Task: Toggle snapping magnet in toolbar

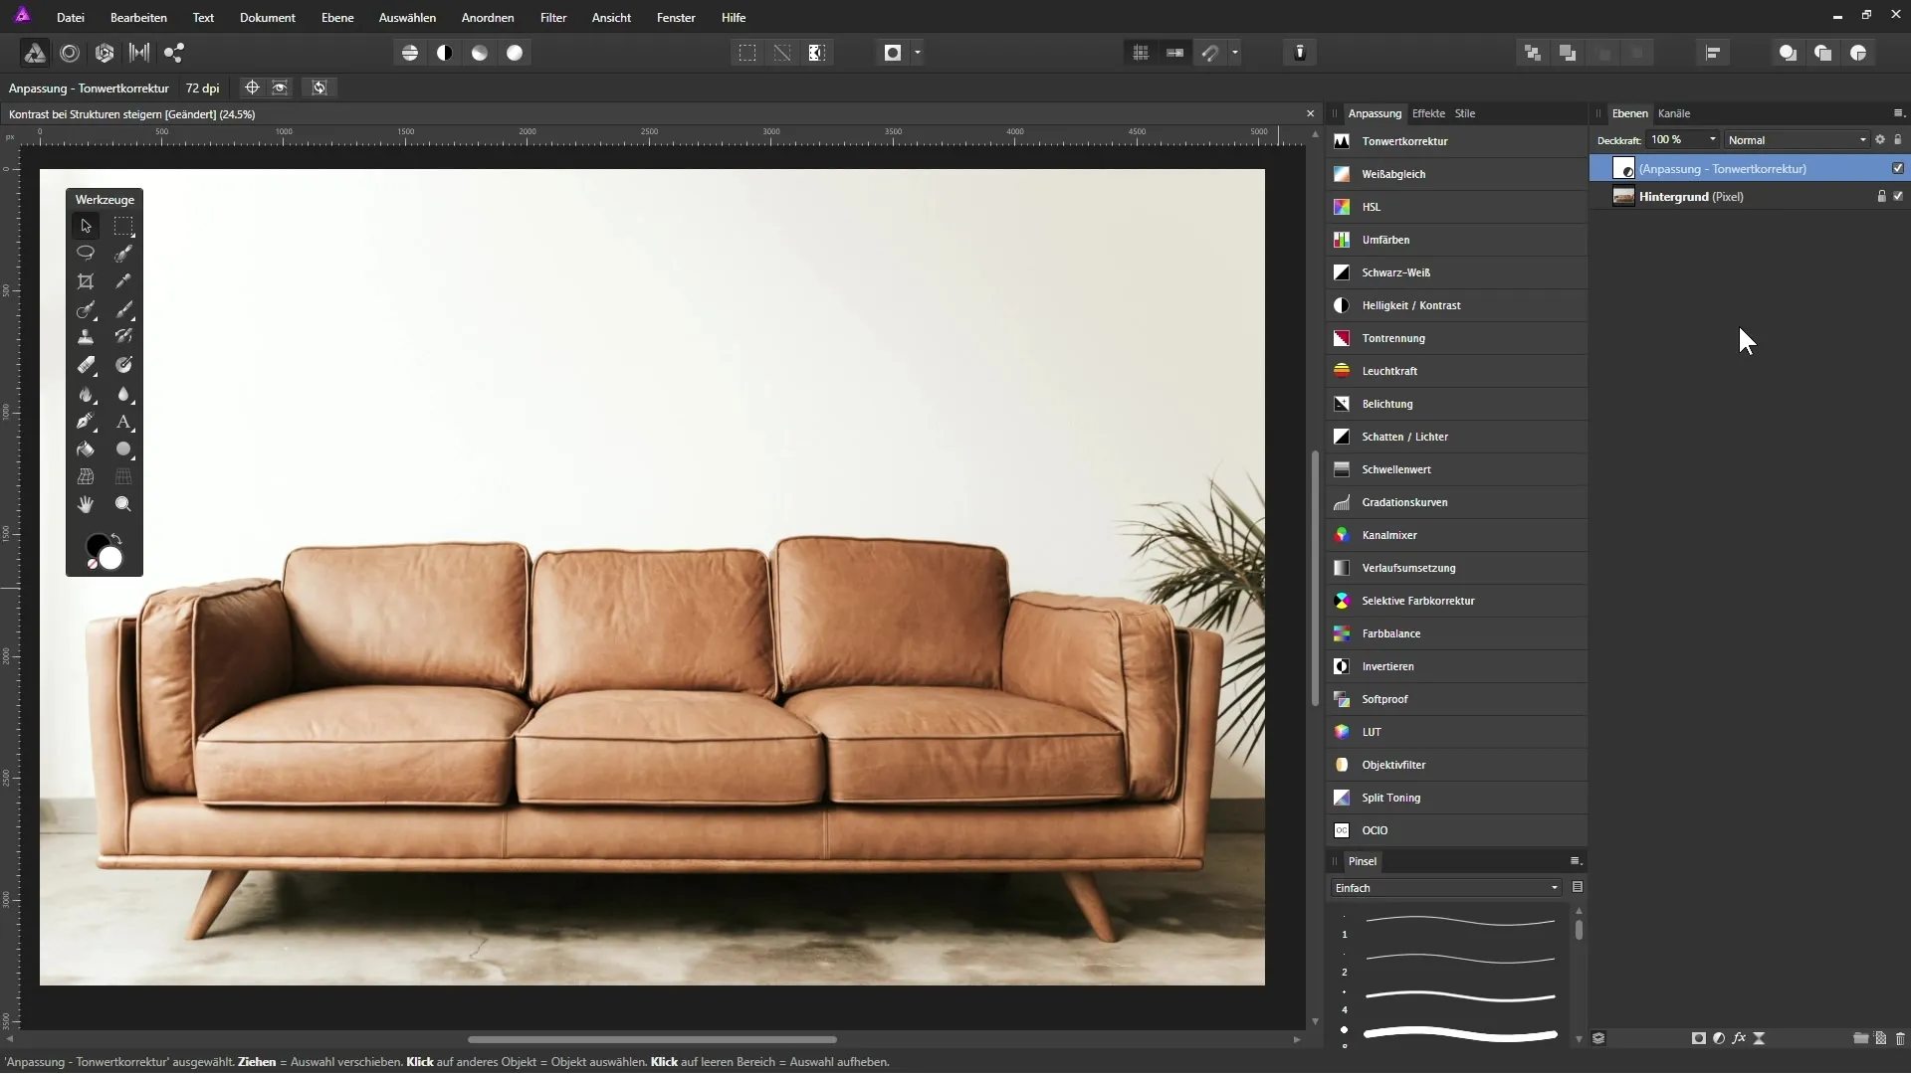Action: pos(1210,53)
